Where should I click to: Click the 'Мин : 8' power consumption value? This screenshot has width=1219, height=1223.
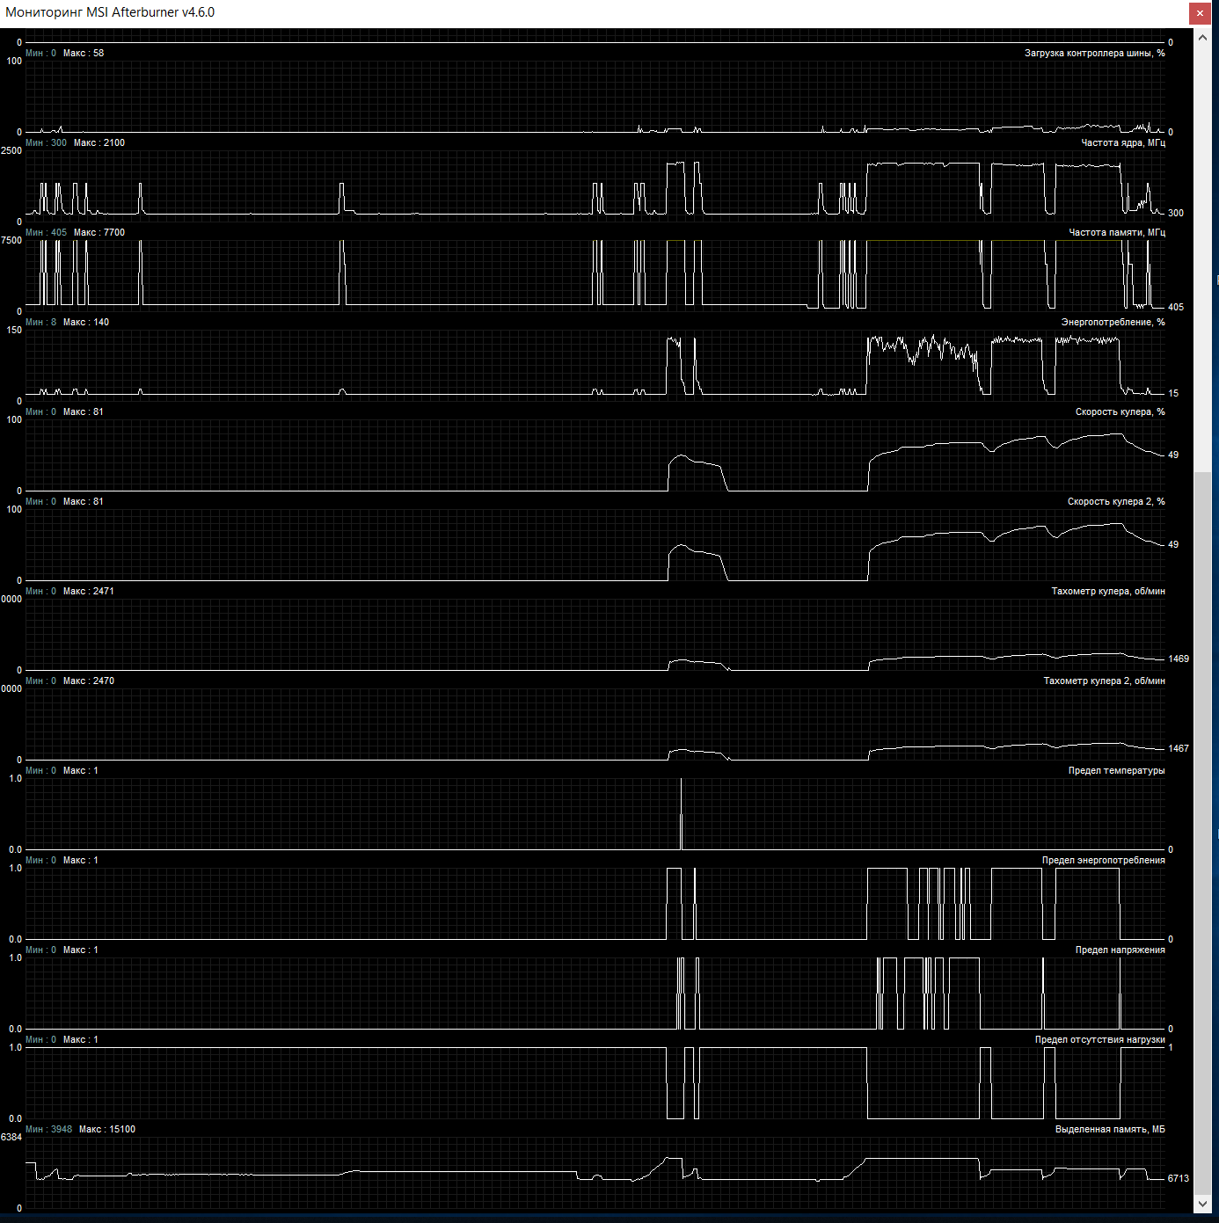(40, 322)
